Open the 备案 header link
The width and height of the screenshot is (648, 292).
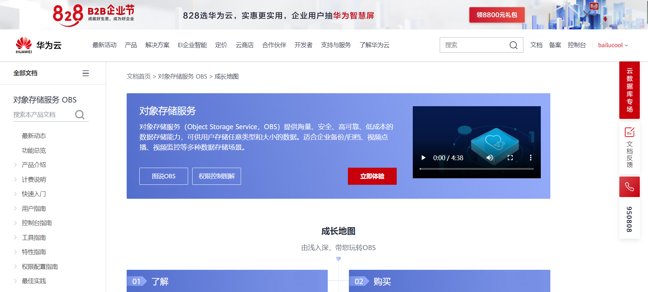click(555, 45)
